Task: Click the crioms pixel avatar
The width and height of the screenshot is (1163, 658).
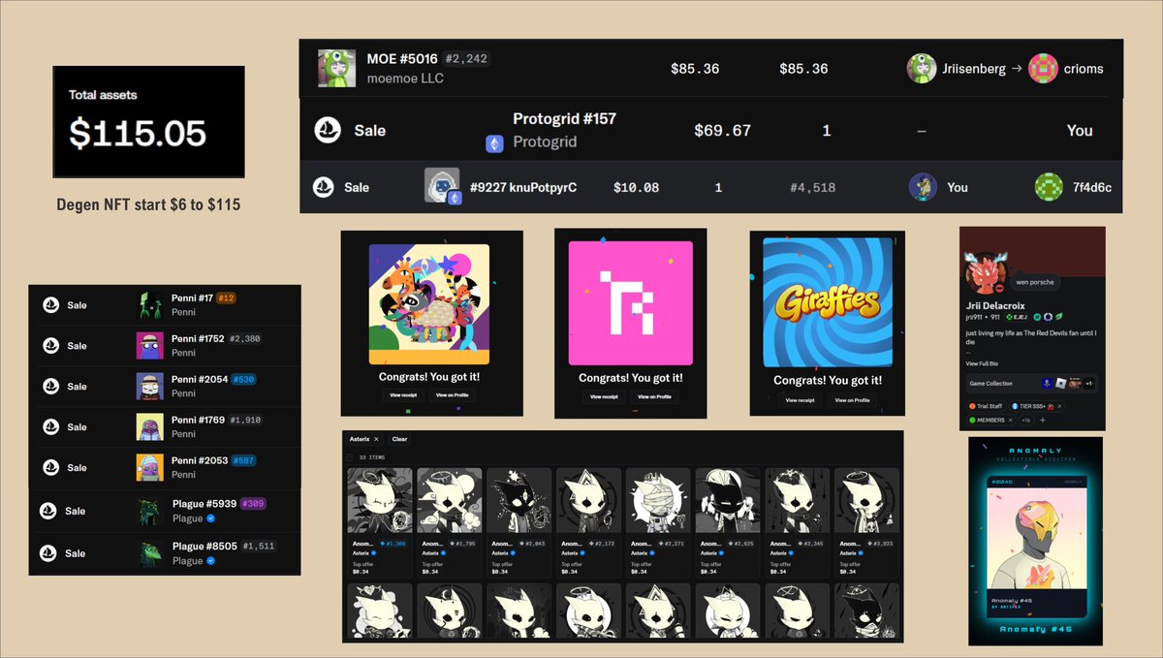Action: [x=1043, y=69]
